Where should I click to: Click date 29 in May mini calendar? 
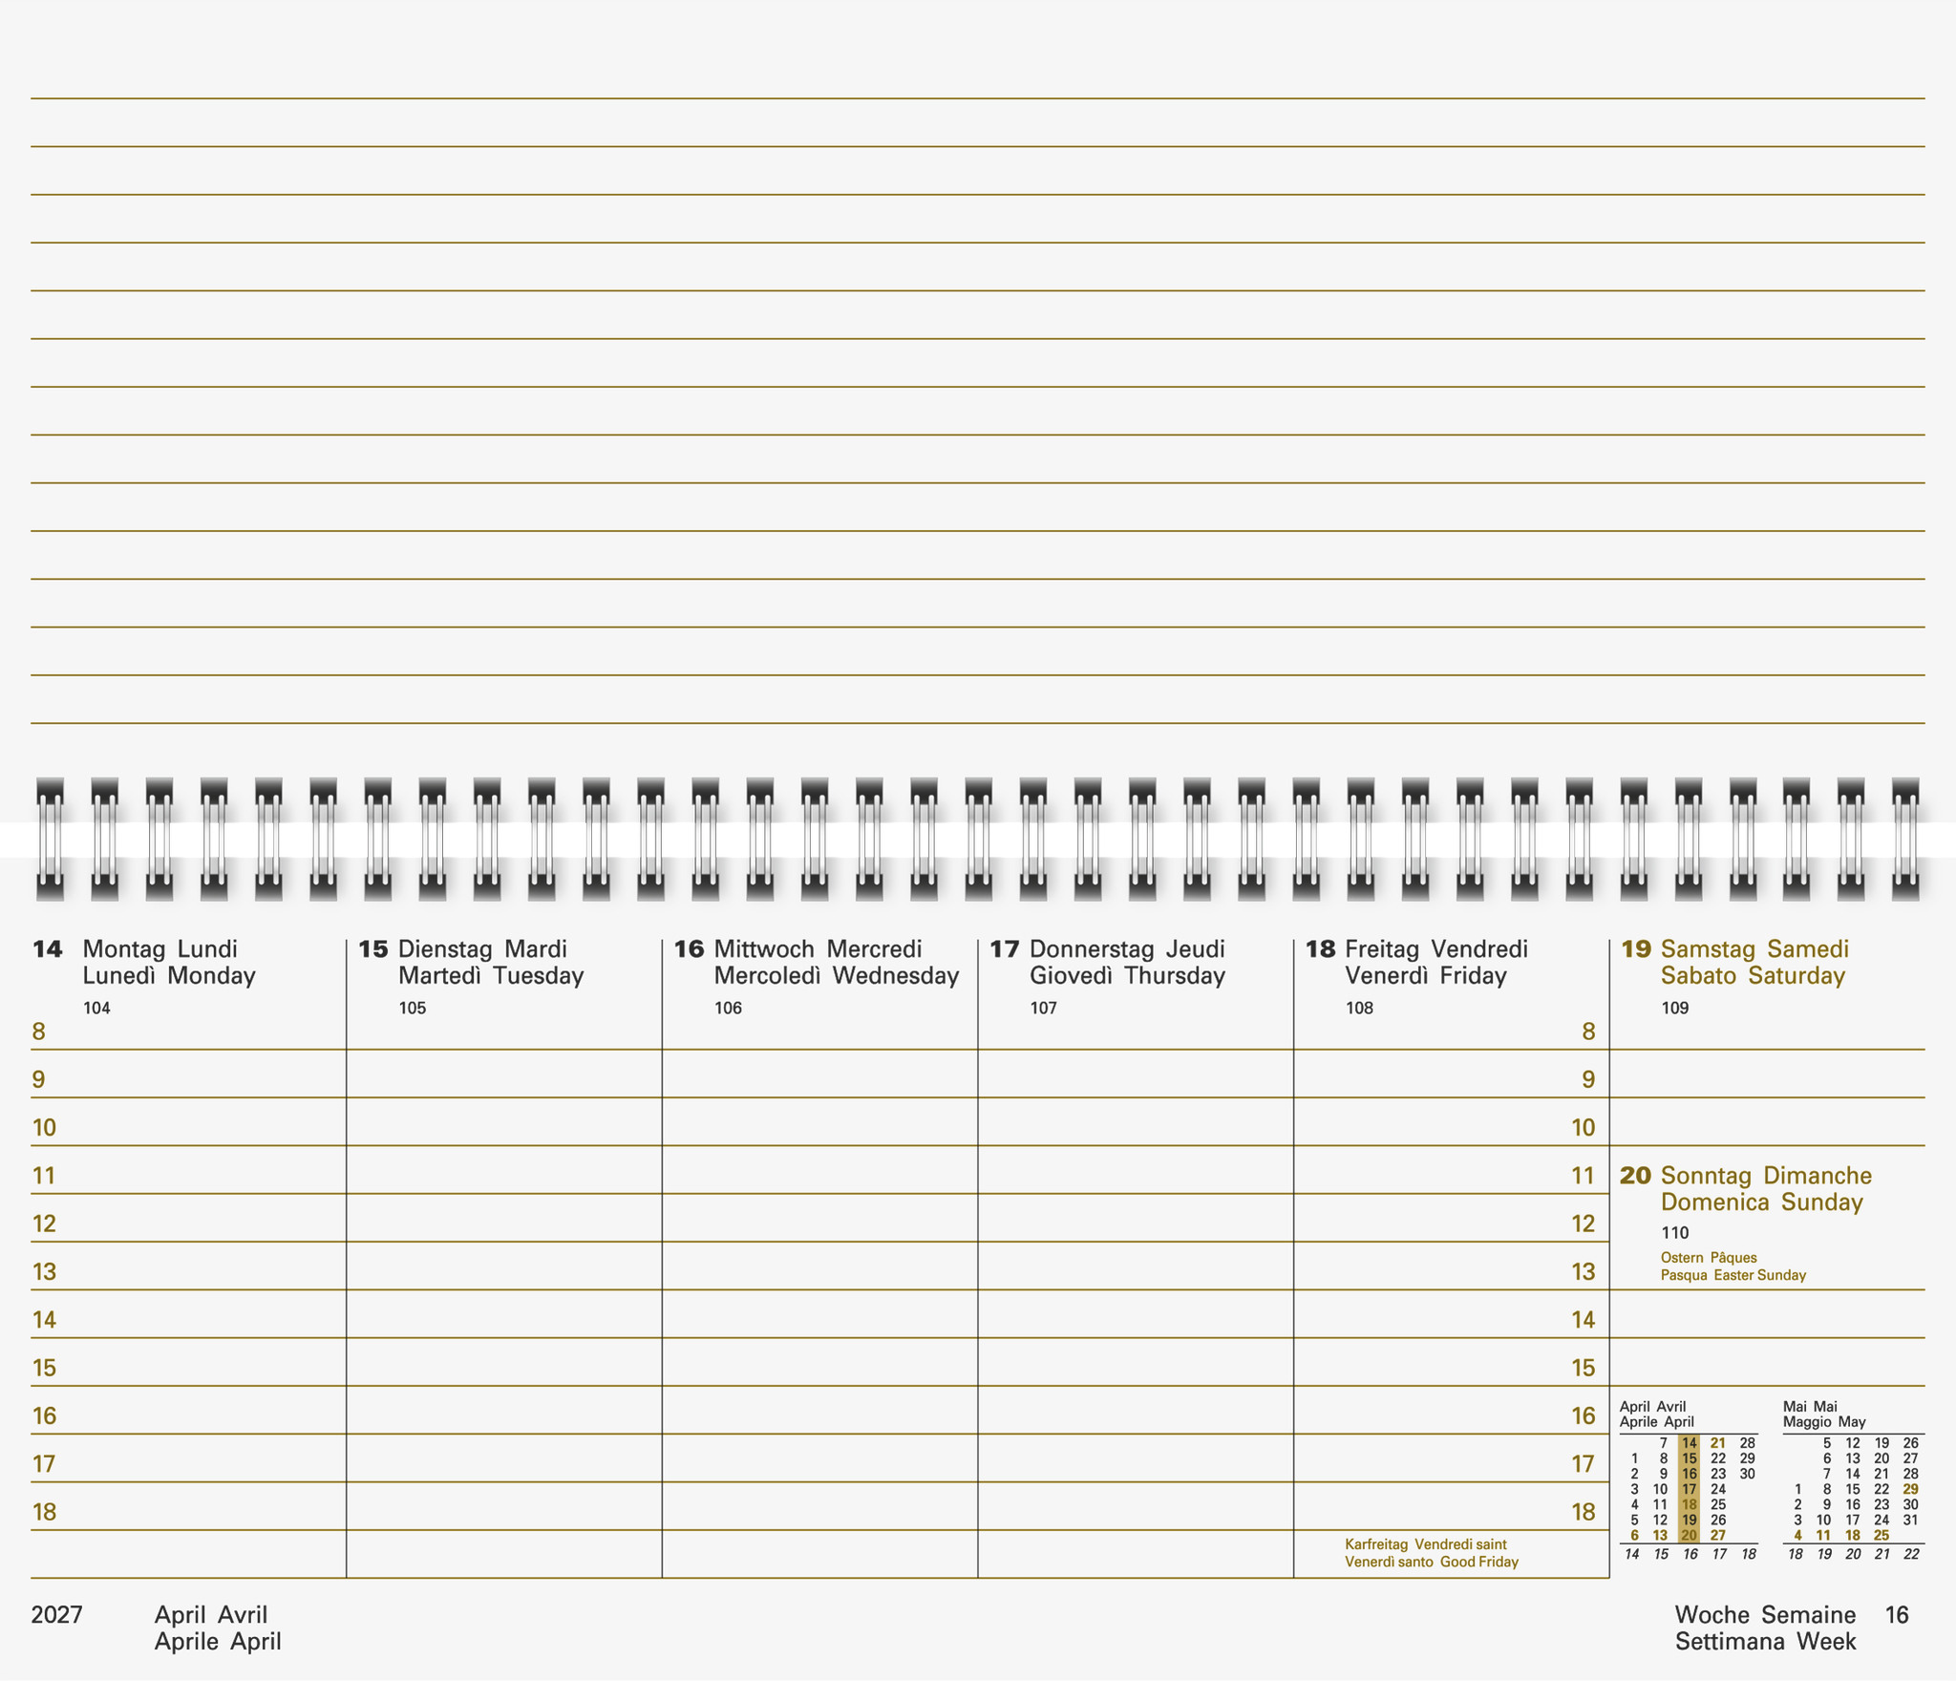1910,1489
